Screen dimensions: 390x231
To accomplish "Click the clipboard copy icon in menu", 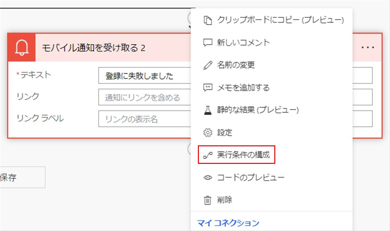I will point(207,20).
